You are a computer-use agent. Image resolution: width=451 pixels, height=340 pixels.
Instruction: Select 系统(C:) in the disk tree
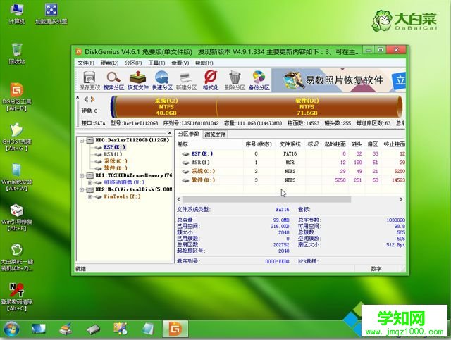[x=116, y=161]
